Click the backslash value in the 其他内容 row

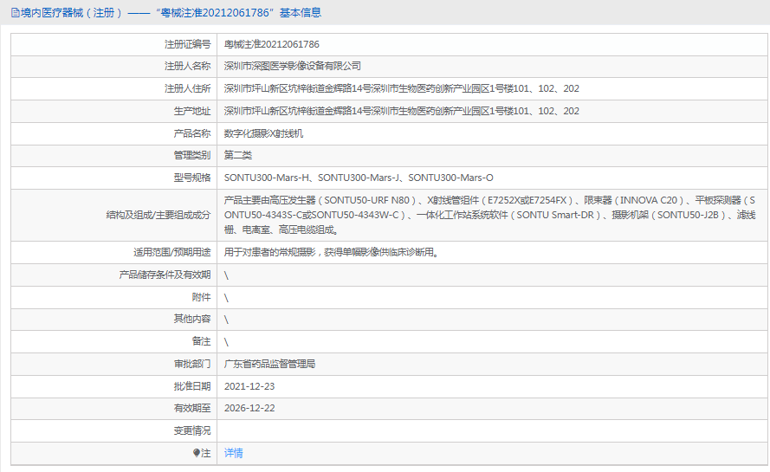click(x=226, y=320)
